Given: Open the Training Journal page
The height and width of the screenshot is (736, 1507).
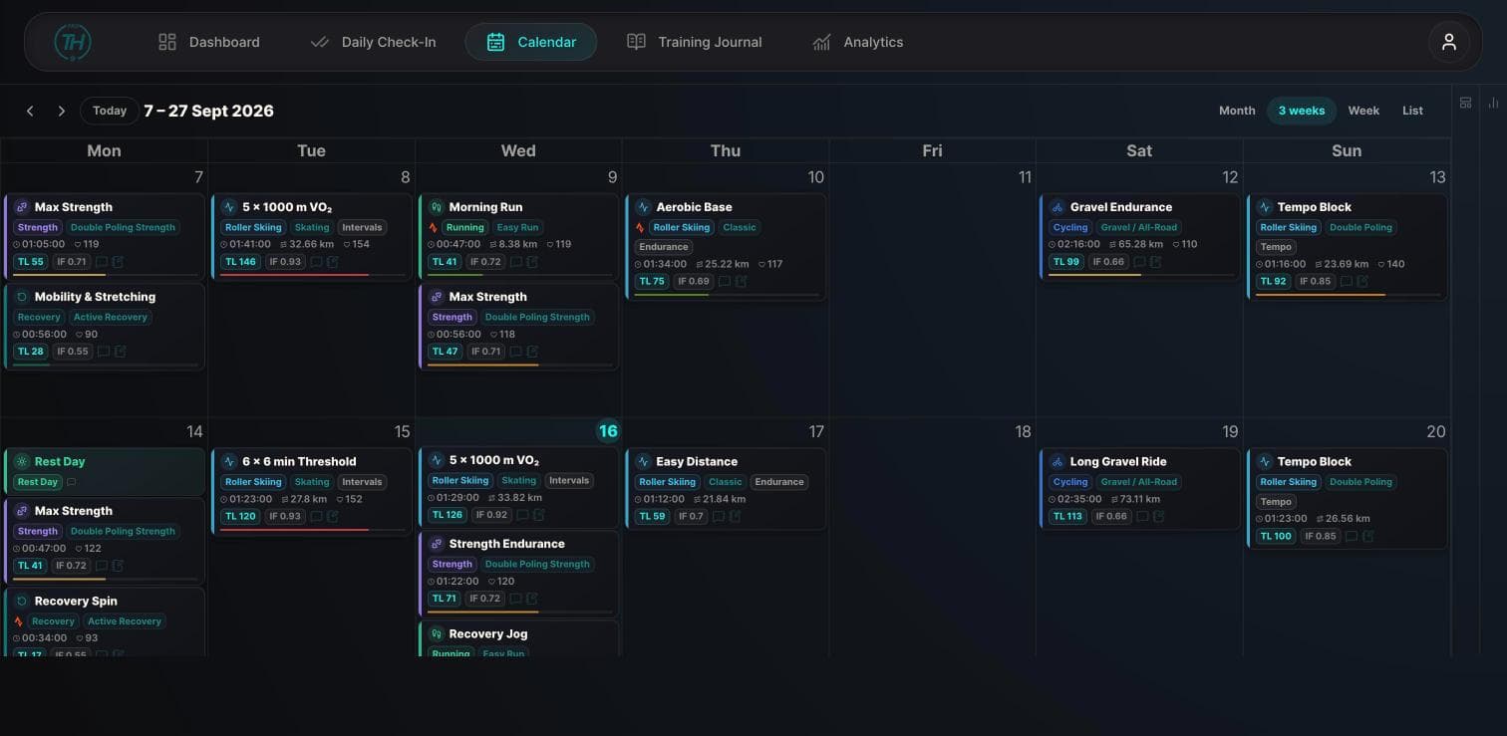Looking at the screenshot, I should point(695,42).
